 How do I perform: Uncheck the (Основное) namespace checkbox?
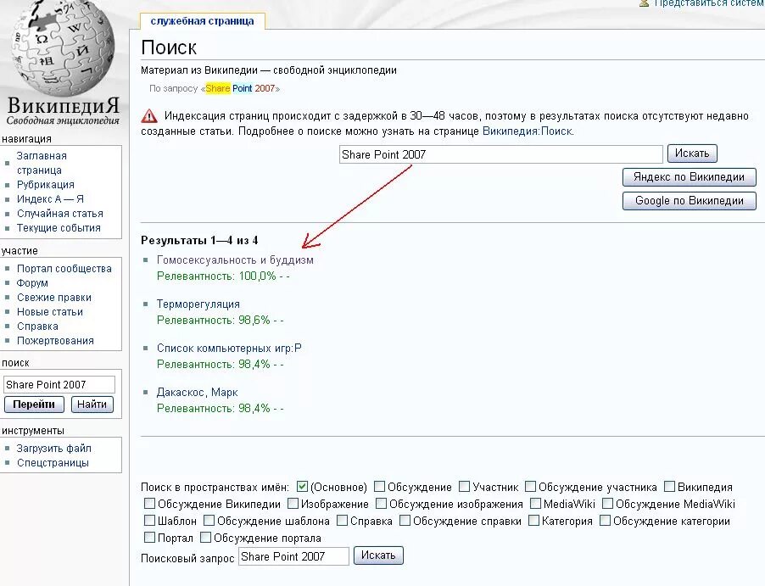pos(302,487)
